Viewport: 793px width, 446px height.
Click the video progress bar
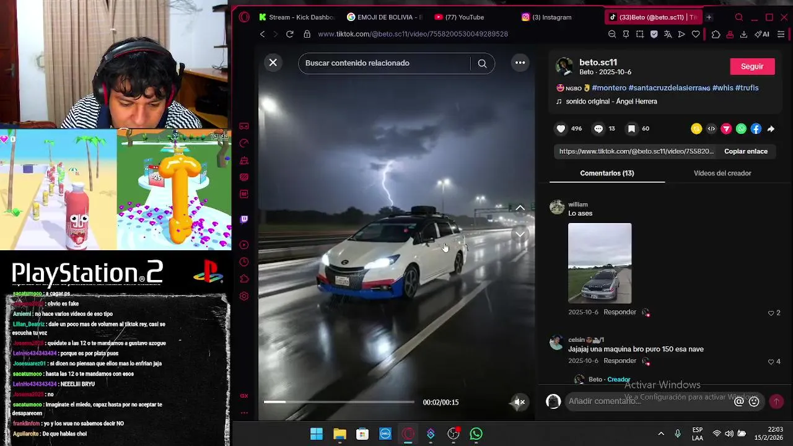[x=339, y=402]
